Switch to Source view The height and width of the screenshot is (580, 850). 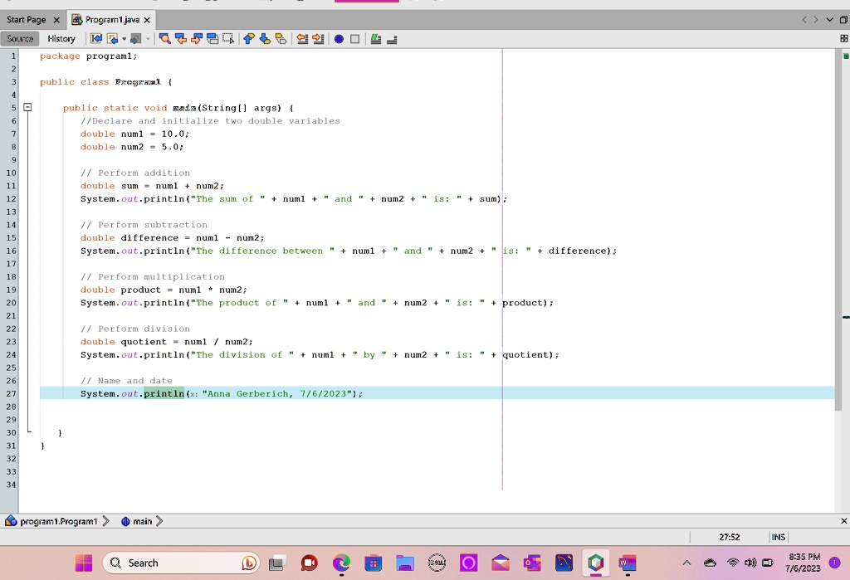(x=20, y=38)
